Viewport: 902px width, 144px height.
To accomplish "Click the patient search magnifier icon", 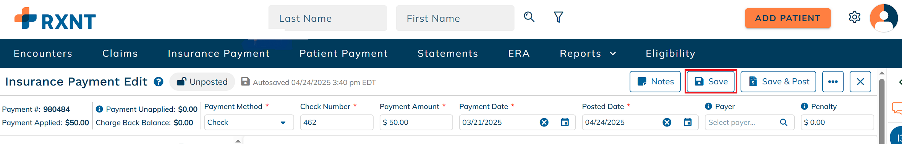I will pyautogui.click(x=529, y=17).
